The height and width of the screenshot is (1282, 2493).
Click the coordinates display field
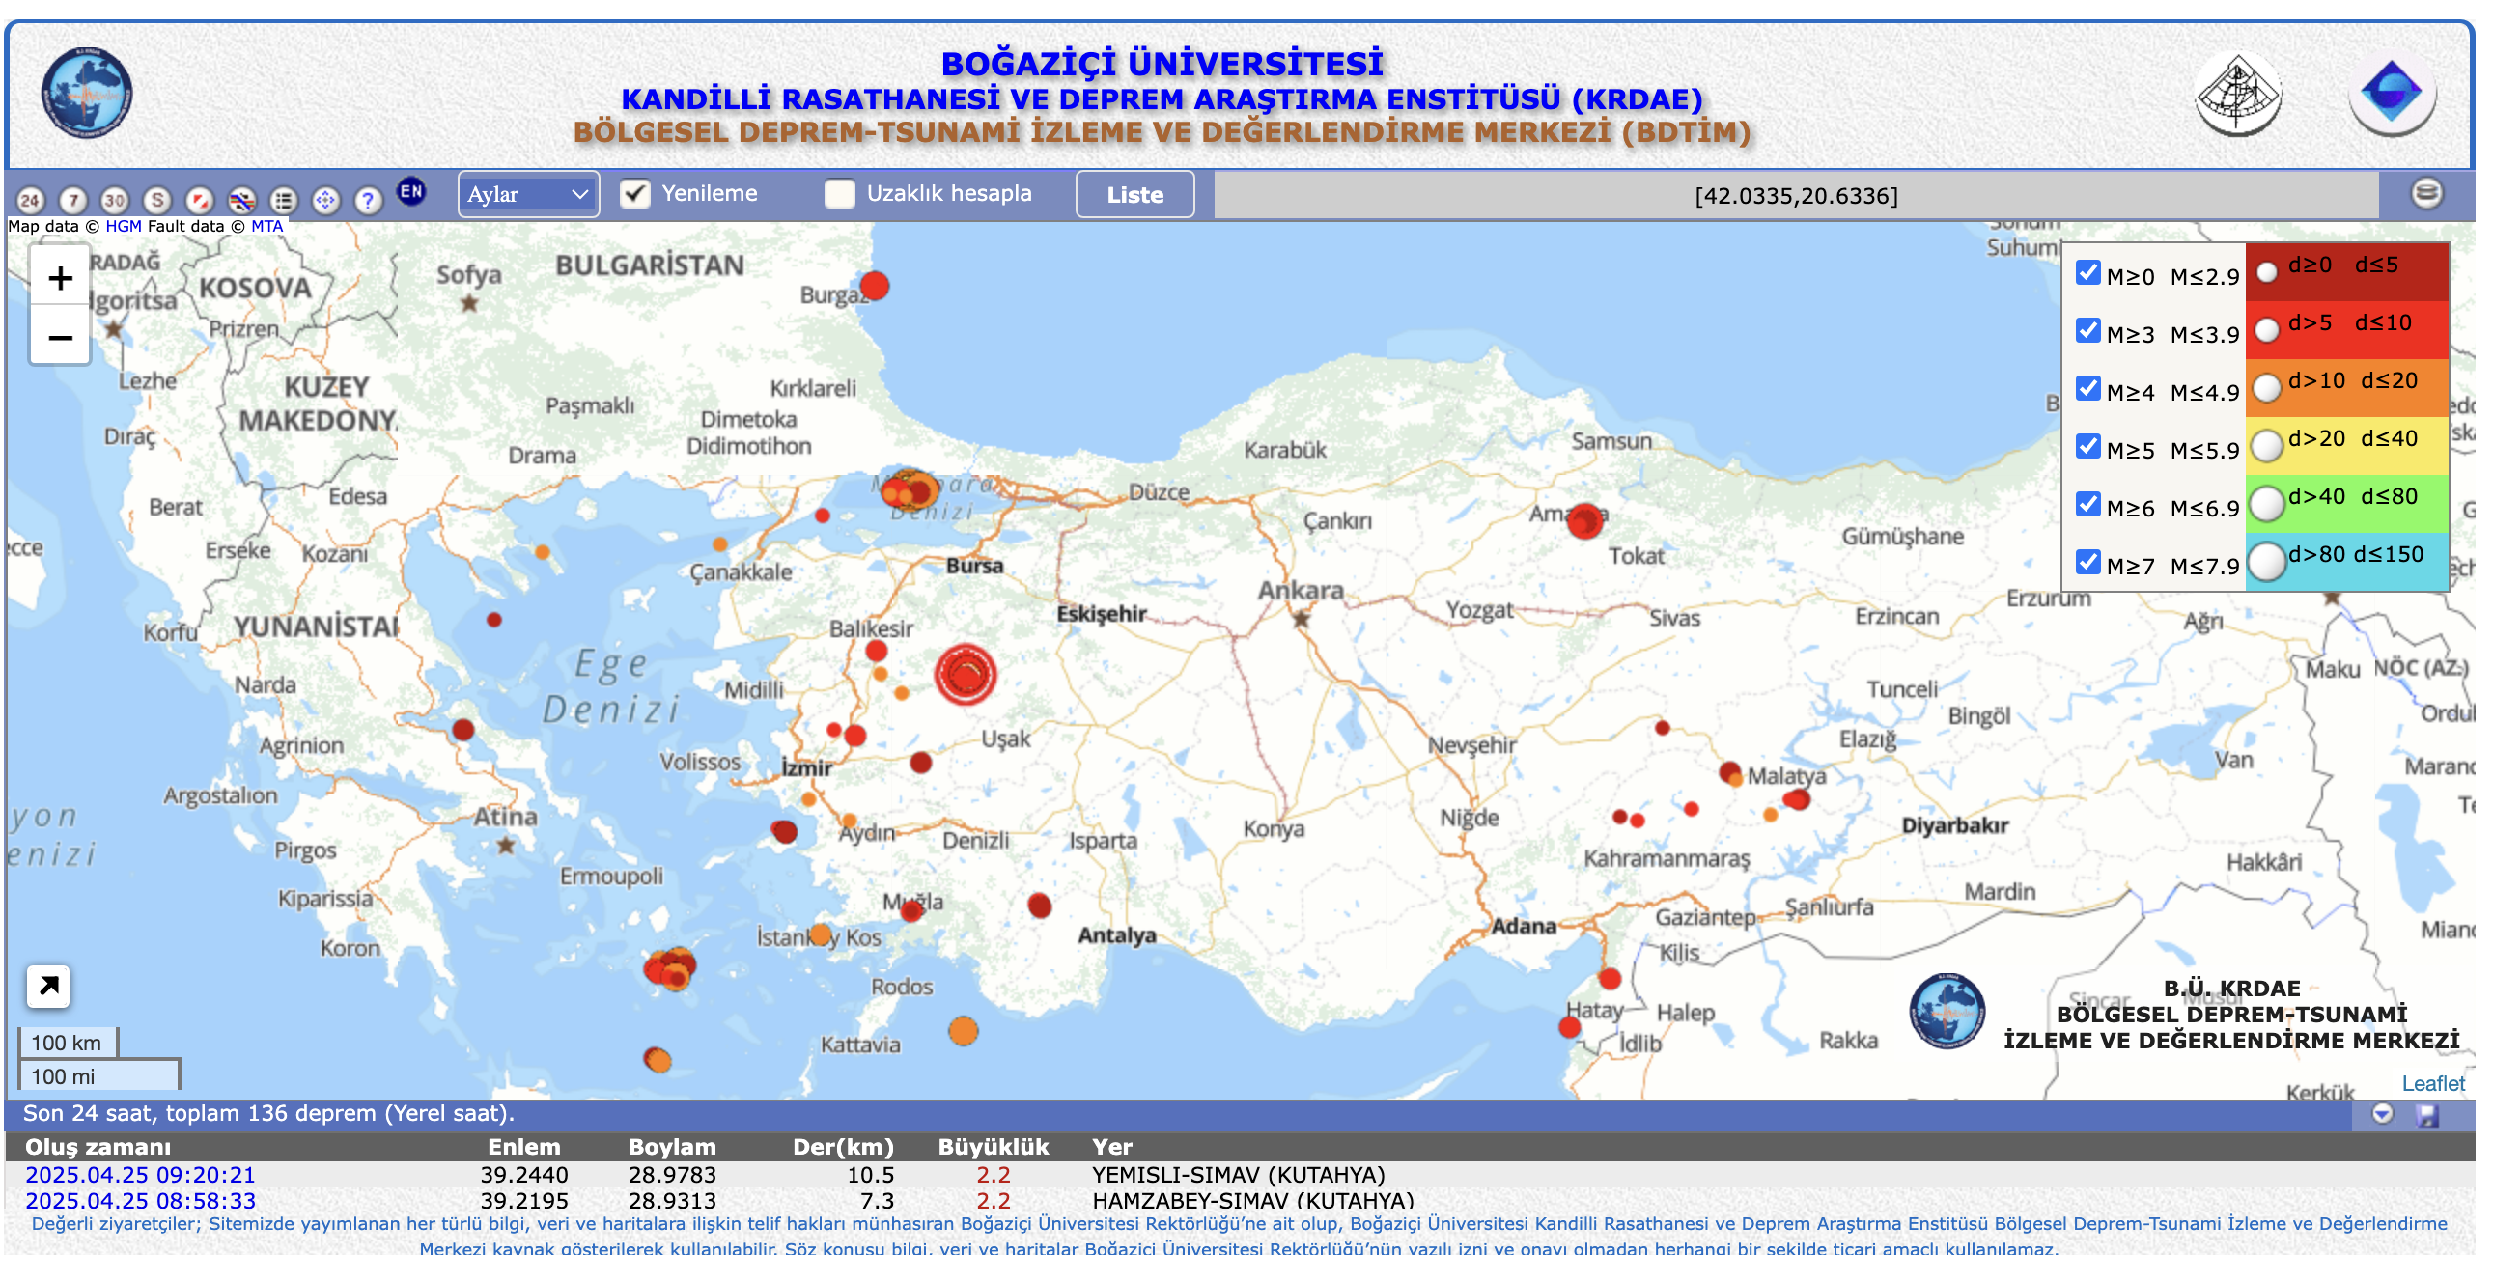(1796, 195)
